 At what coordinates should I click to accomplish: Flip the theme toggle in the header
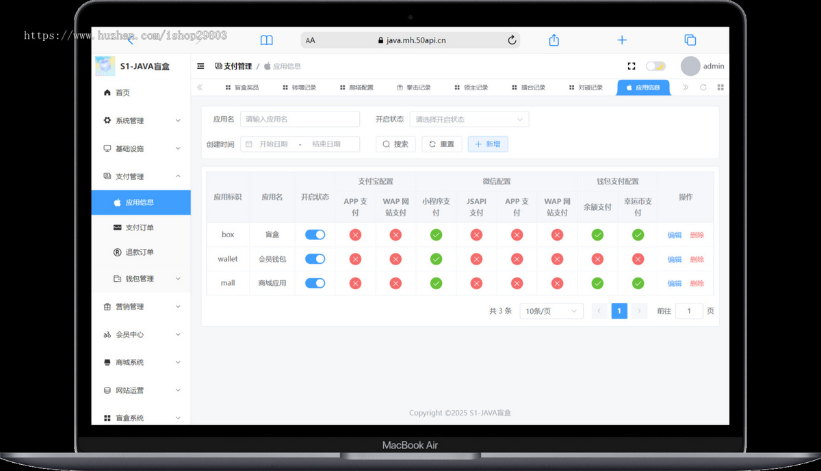[655, 65]
